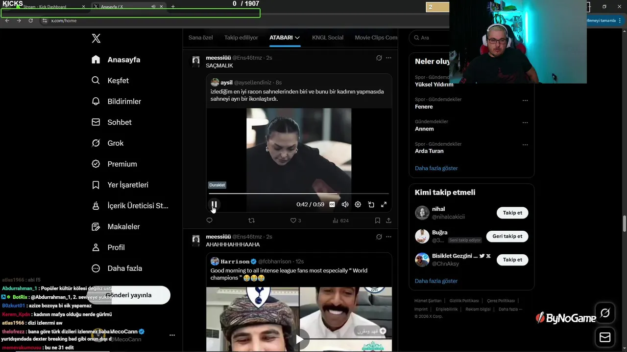The height and width of the screenshot is (352, 627).
Task: Reload the browser page
Action: 30,21
